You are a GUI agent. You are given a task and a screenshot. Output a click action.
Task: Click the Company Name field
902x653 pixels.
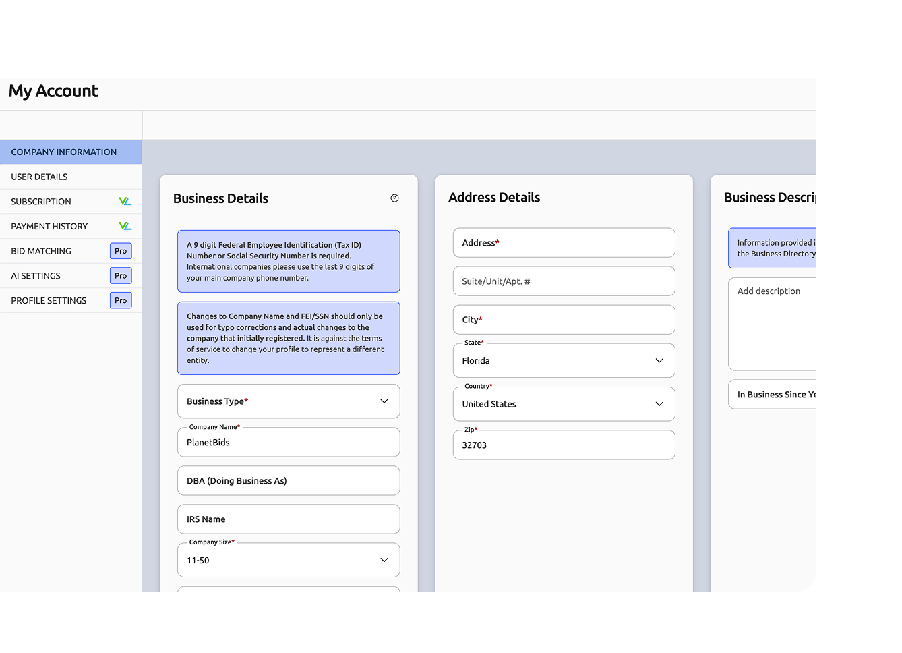click(x=289, y=443)
